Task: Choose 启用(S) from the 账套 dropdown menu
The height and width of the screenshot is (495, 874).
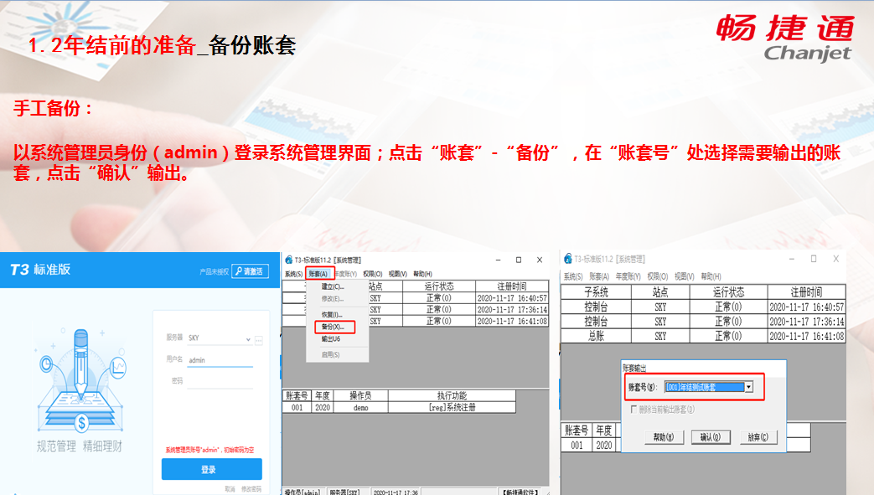Action: pyautogui.click(x=330, y=354)
